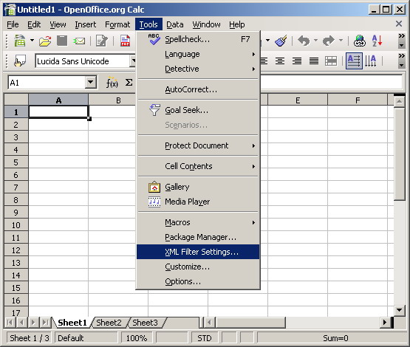Click the Hyperlink globe icon

tap(360, 41)
